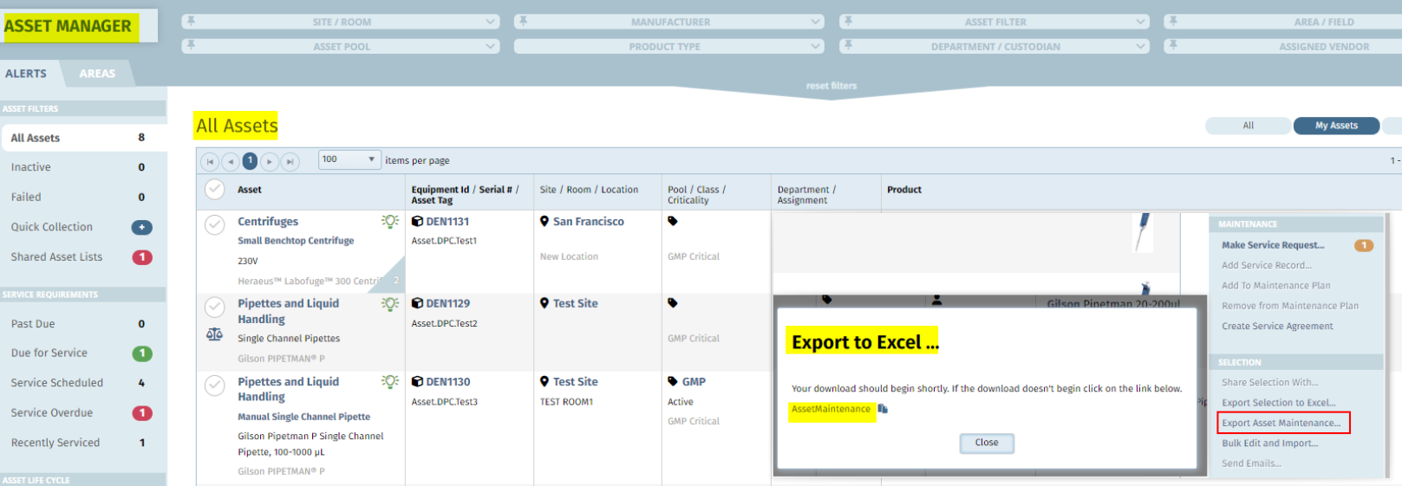
Task: Open the Product Type filter dropdown
Action: [x=668, y=46]
